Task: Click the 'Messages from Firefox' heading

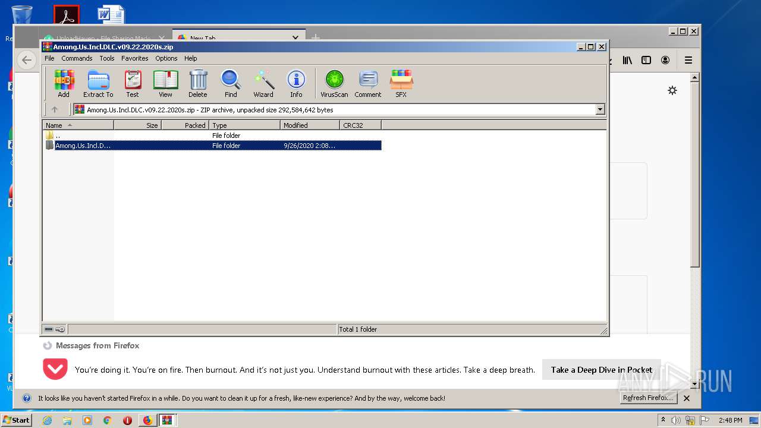Action: [x=98, y=345]
